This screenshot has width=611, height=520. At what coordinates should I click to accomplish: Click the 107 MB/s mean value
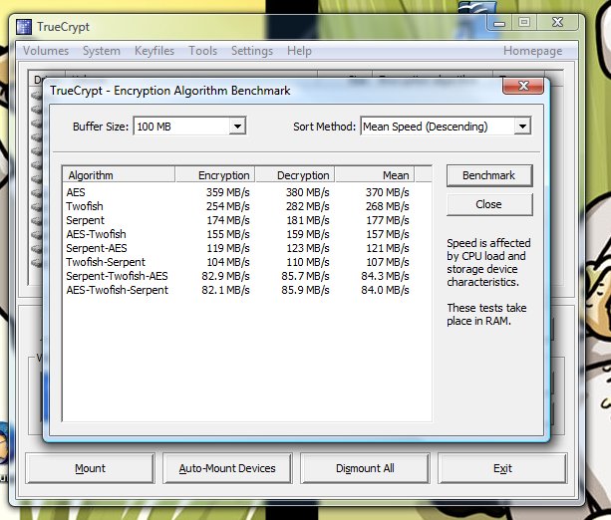point(388,262)
